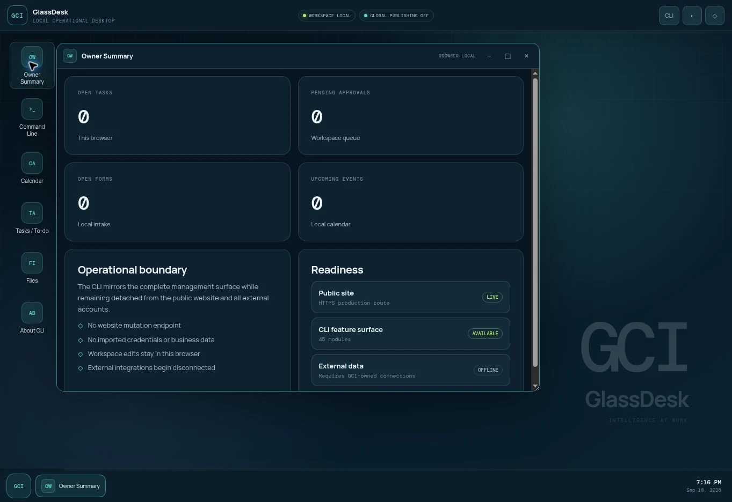Click the GCI start button in taskbar
This screenshot has height=502, width=732.
point(19,486)
